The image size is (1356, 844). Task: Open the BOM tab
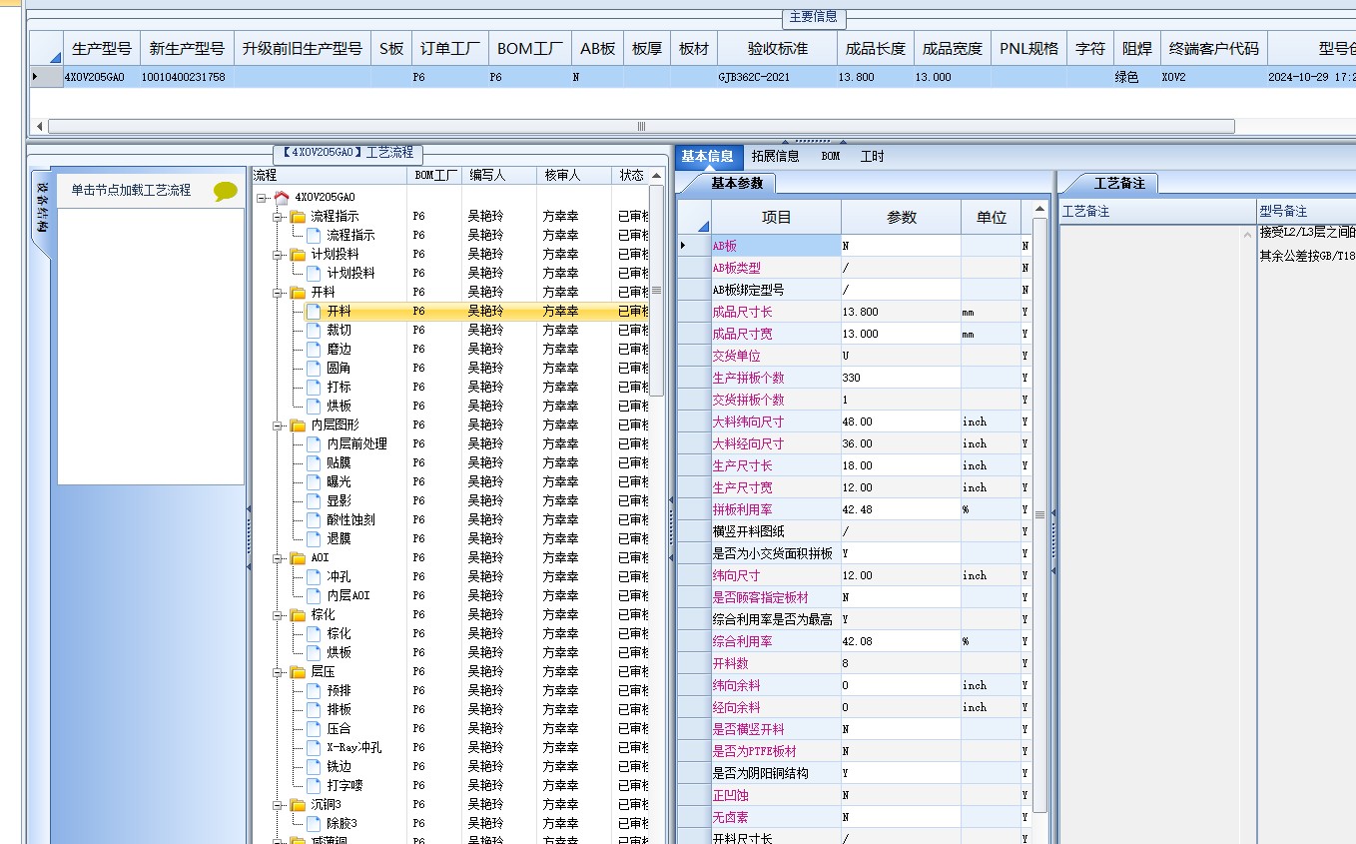coord(831,156)
